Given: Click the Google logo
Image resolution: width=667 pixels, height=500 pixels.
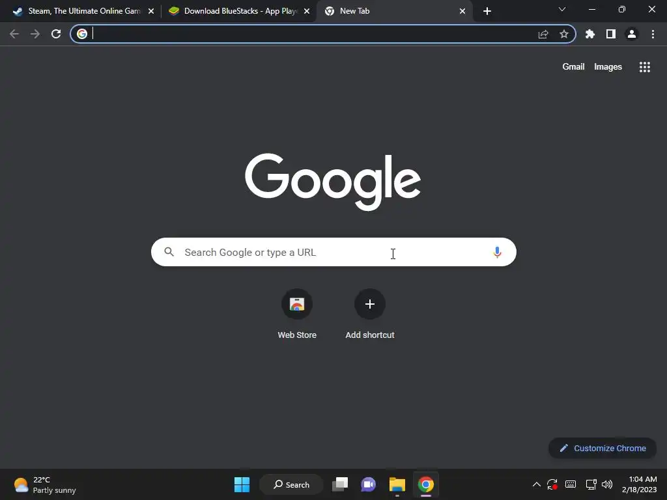Looking at the screenshot, I should click(x=333, y=182).
